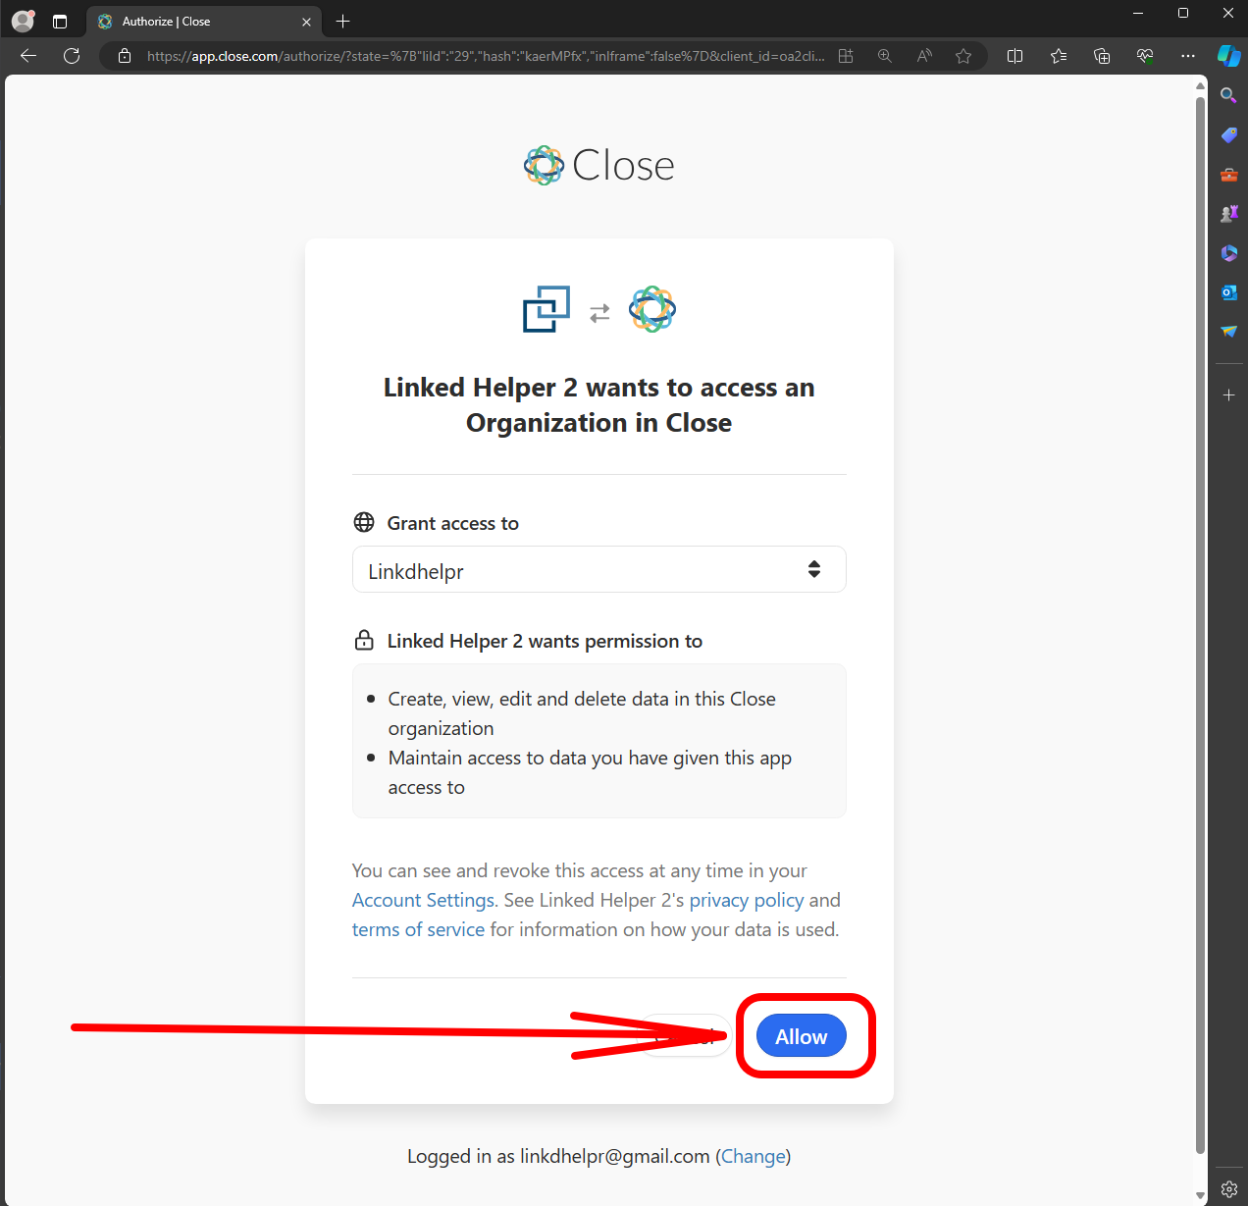The height and width of the screenshot is (1206, 1248).
Task: Open the Grant access to organization dropdown
Action: pyautogui.click(x=598, y=570)
